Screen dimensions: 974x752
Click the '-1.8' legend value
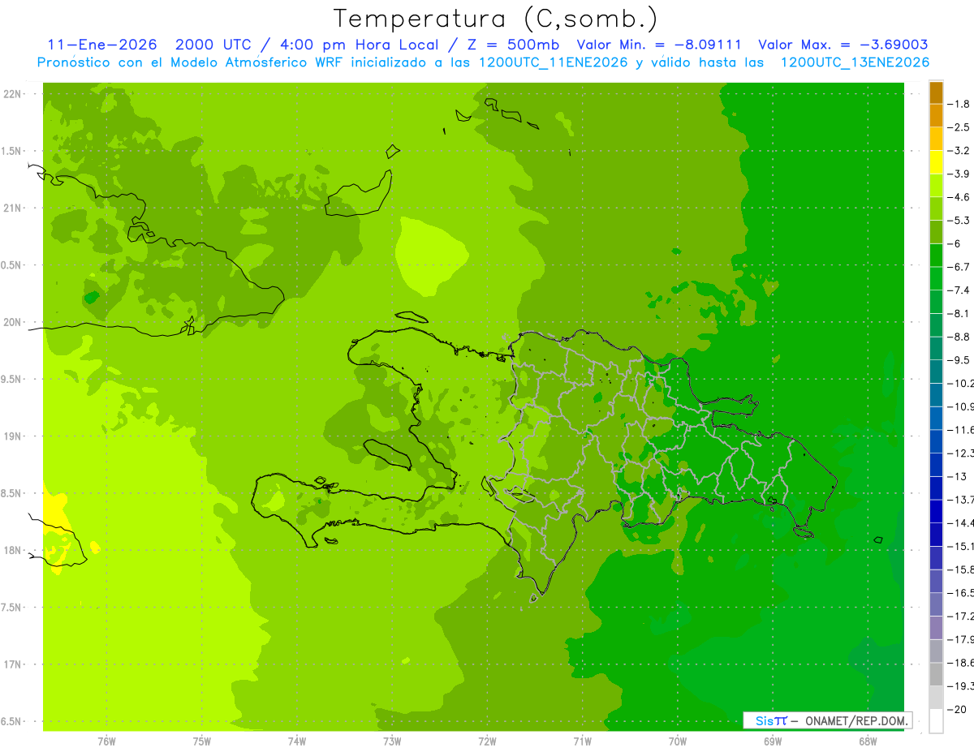pos(960,104)
